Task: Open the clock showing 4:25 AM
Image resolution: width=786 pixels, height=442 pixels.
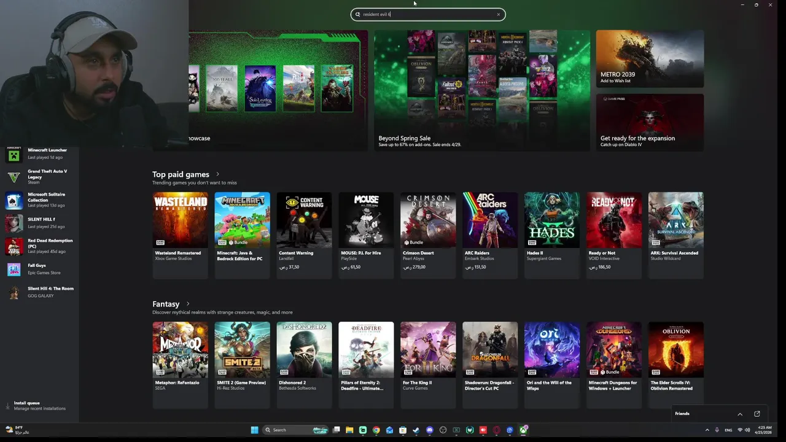Action: (x=765, y=430)
